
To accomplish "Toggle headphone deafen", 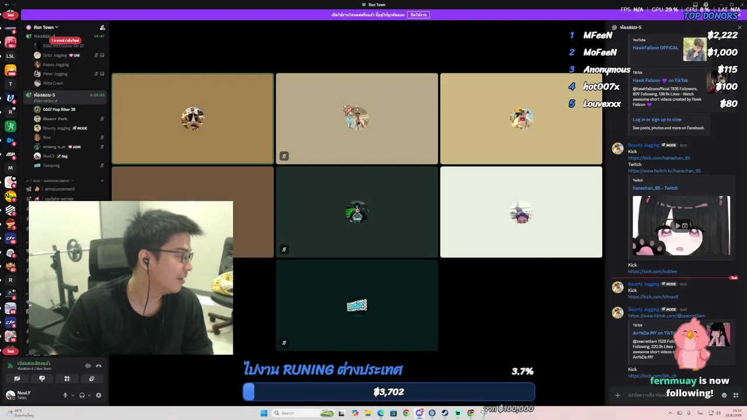I will [x=82, y=395].
